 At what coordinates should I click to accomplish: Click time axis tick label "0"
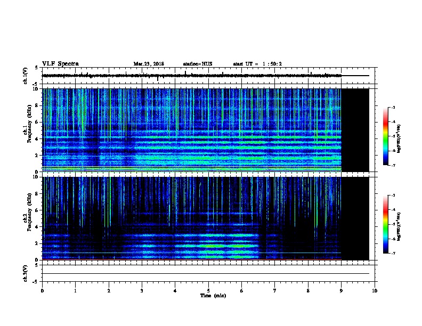tap(42, 291)
